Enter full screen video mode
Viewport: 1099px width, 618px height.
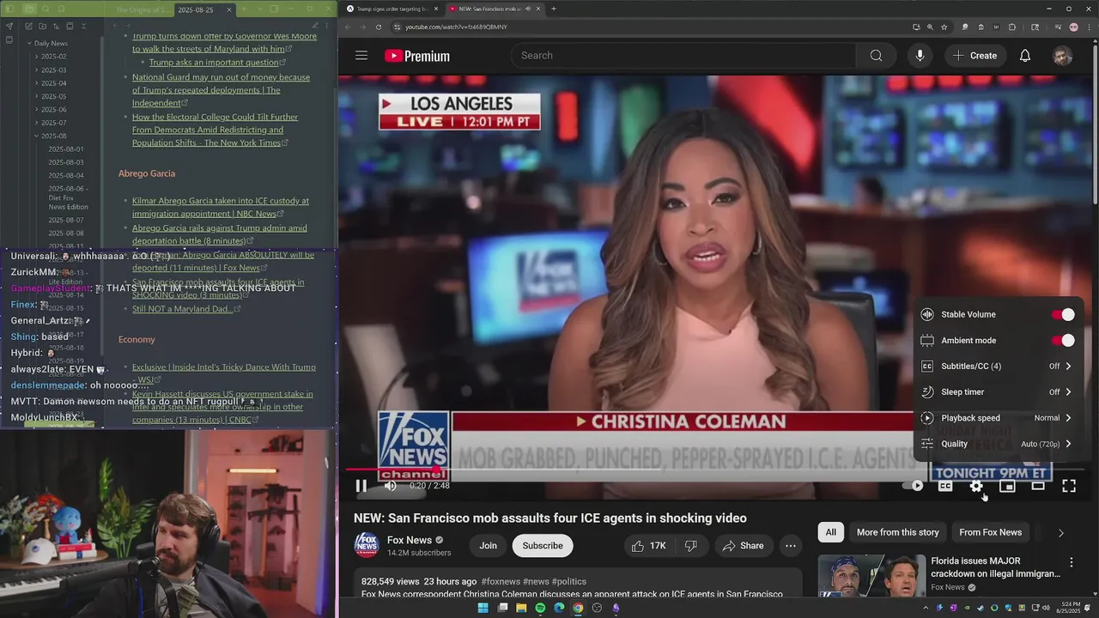click(x=1069, y=486)
